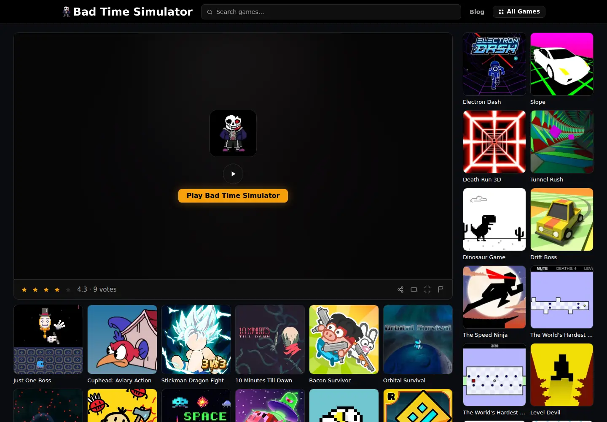Open Electron Dash game thumbnail
Viewport: 607px width, 422px height.
(494, 64)
